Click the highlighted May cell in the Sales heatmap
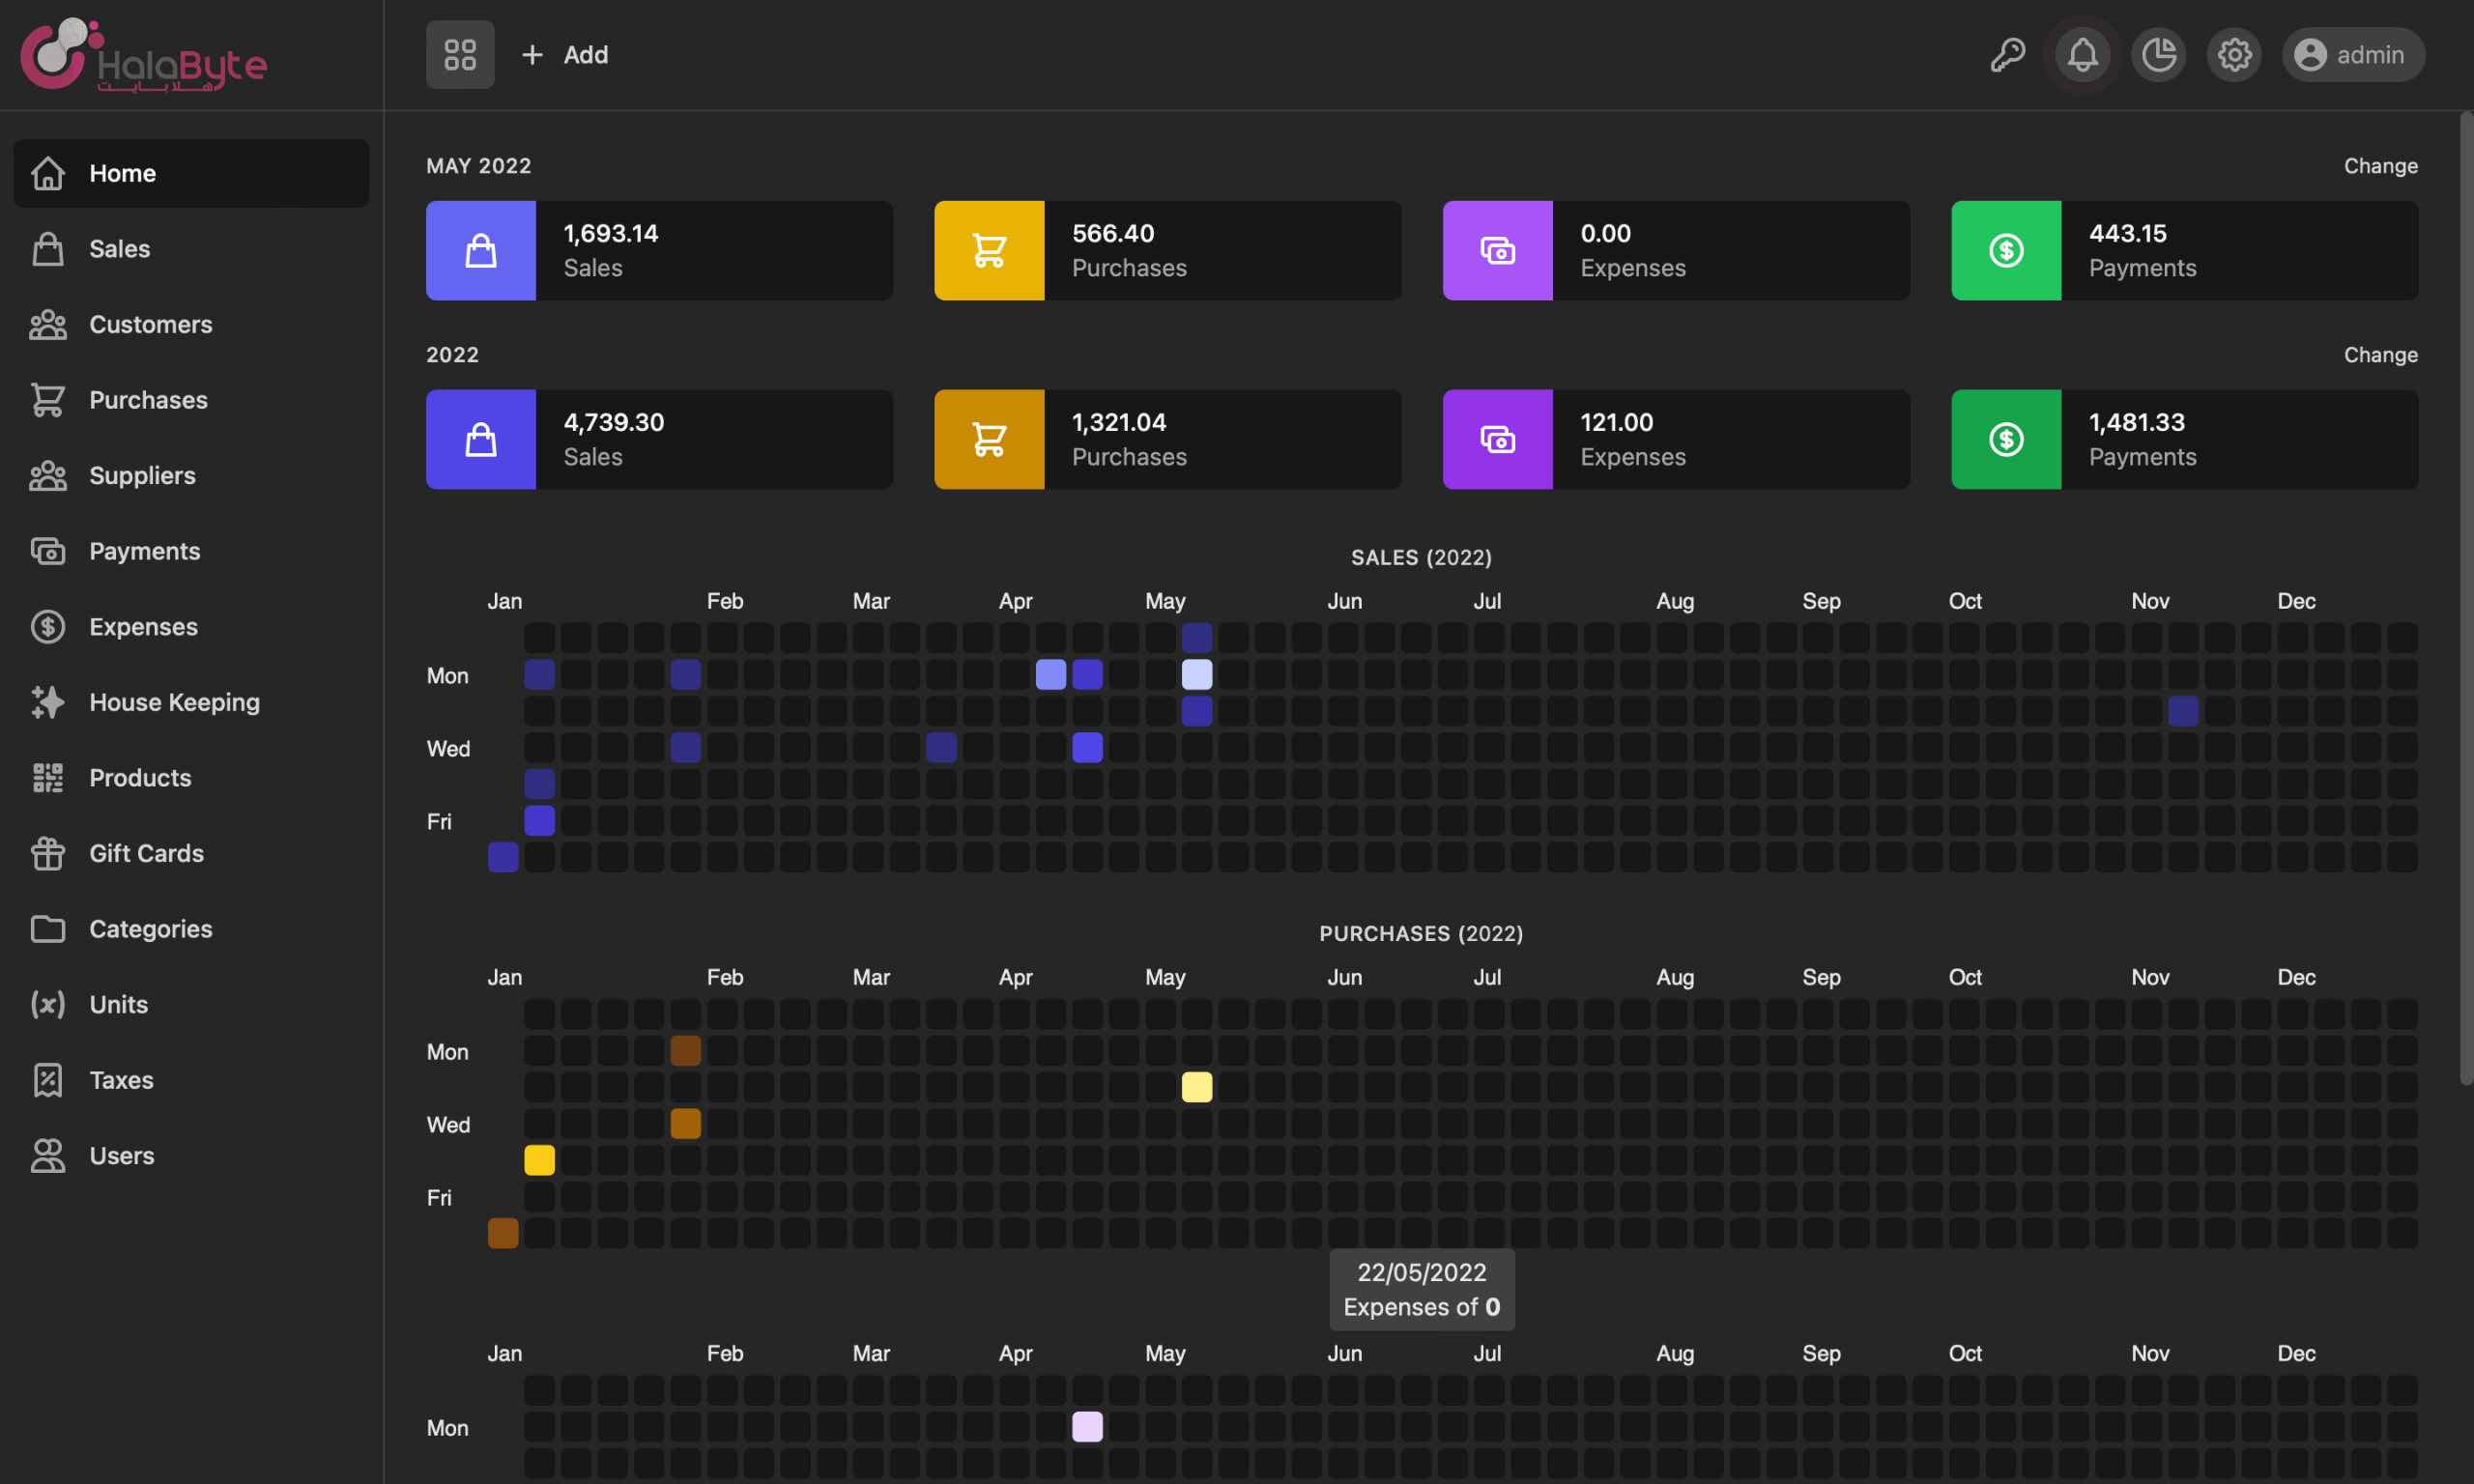Screen dimensions: 2474x1484 [1196, 674]
